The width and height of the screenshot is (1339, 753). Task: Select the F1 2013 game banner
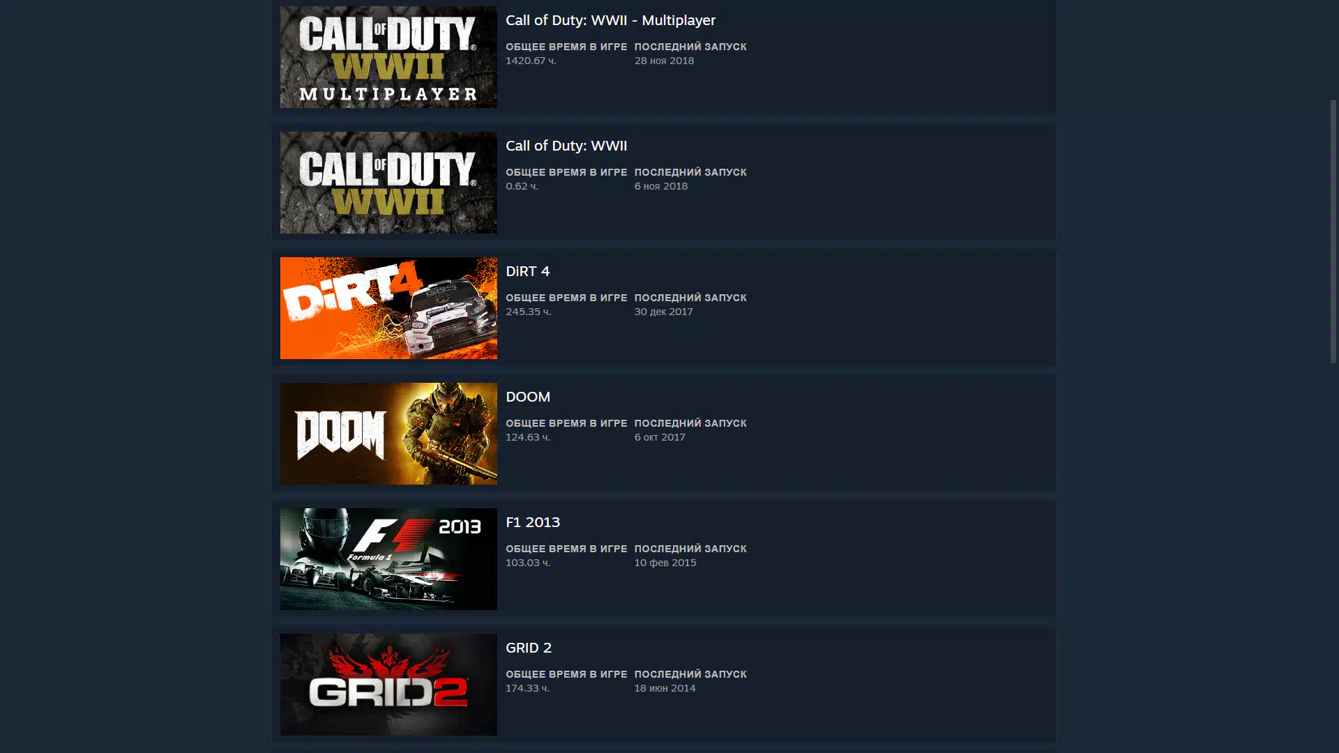point(388,559)
